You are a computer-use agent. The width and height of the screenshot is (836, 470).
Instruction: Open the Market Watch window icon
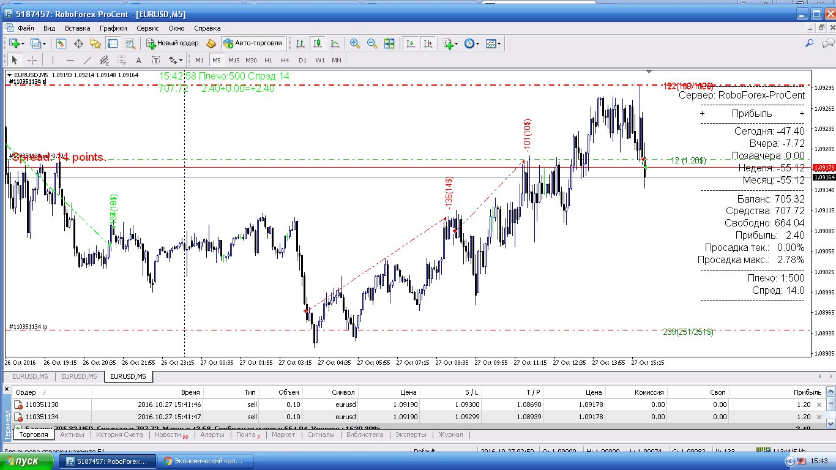click(61, 43)
